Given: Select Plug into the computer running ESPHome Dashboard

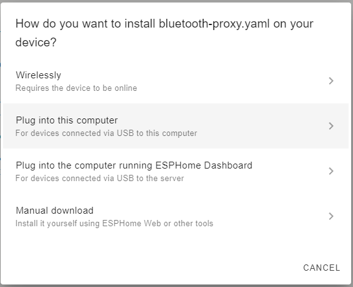Looking at the screenshot, I should (176, 171).
